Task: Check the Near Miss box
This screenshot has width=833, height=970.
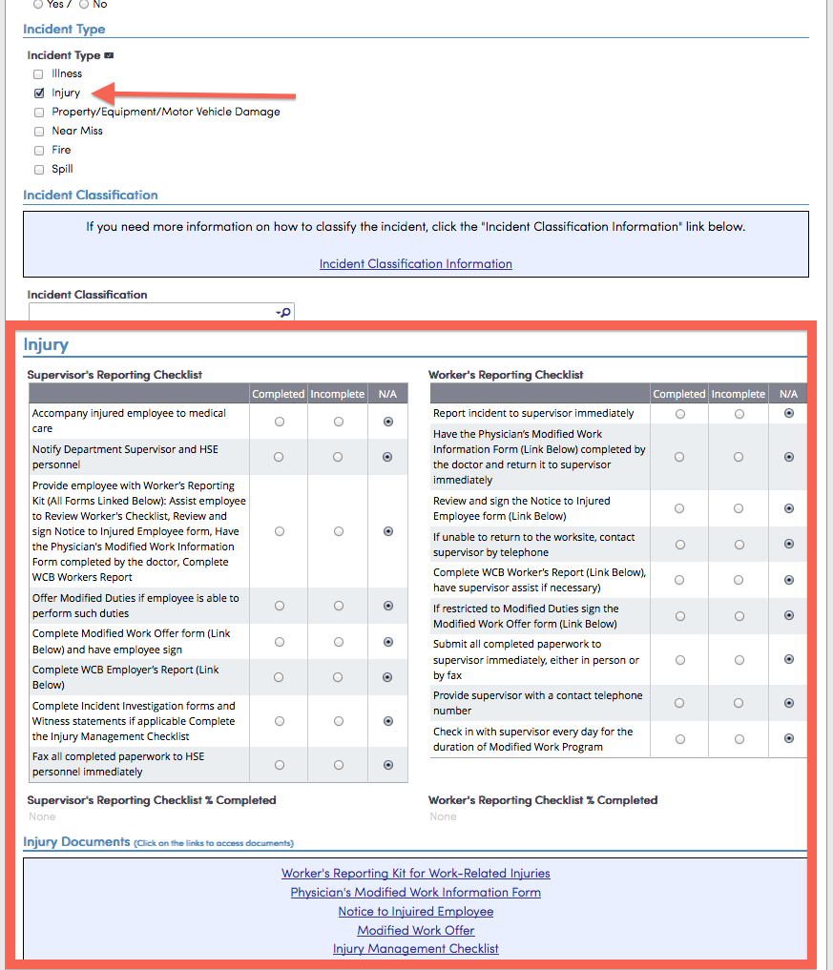Action: [x=39, y=132]
